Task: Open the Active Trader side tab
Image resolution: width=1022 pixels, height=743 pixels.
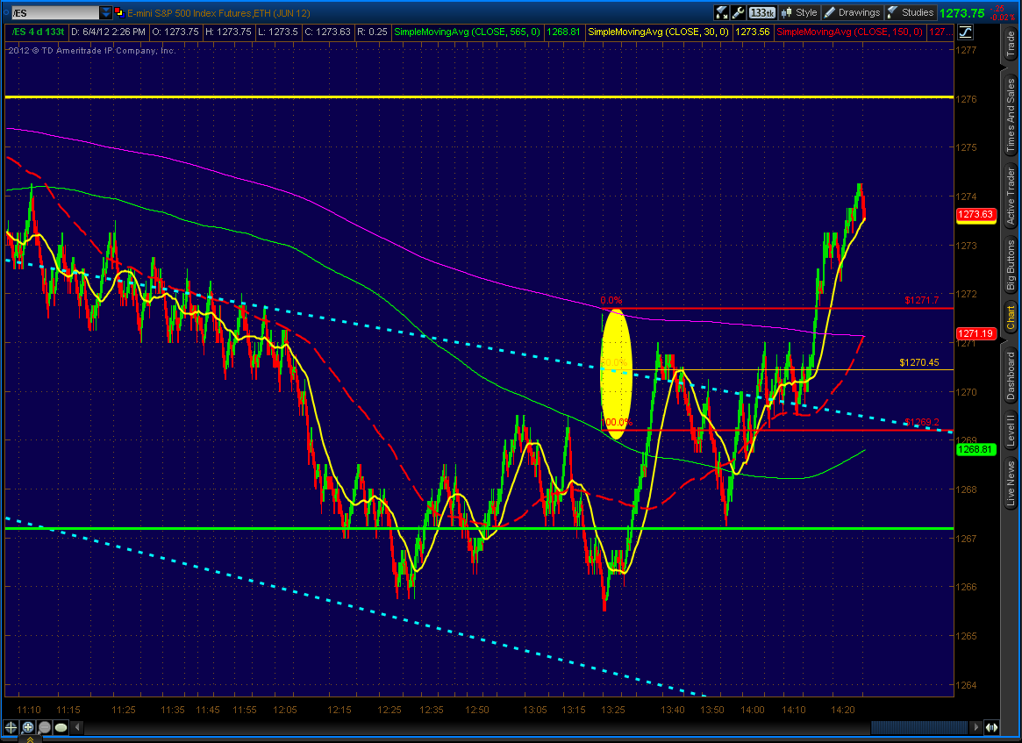Action: [1011, 196]
